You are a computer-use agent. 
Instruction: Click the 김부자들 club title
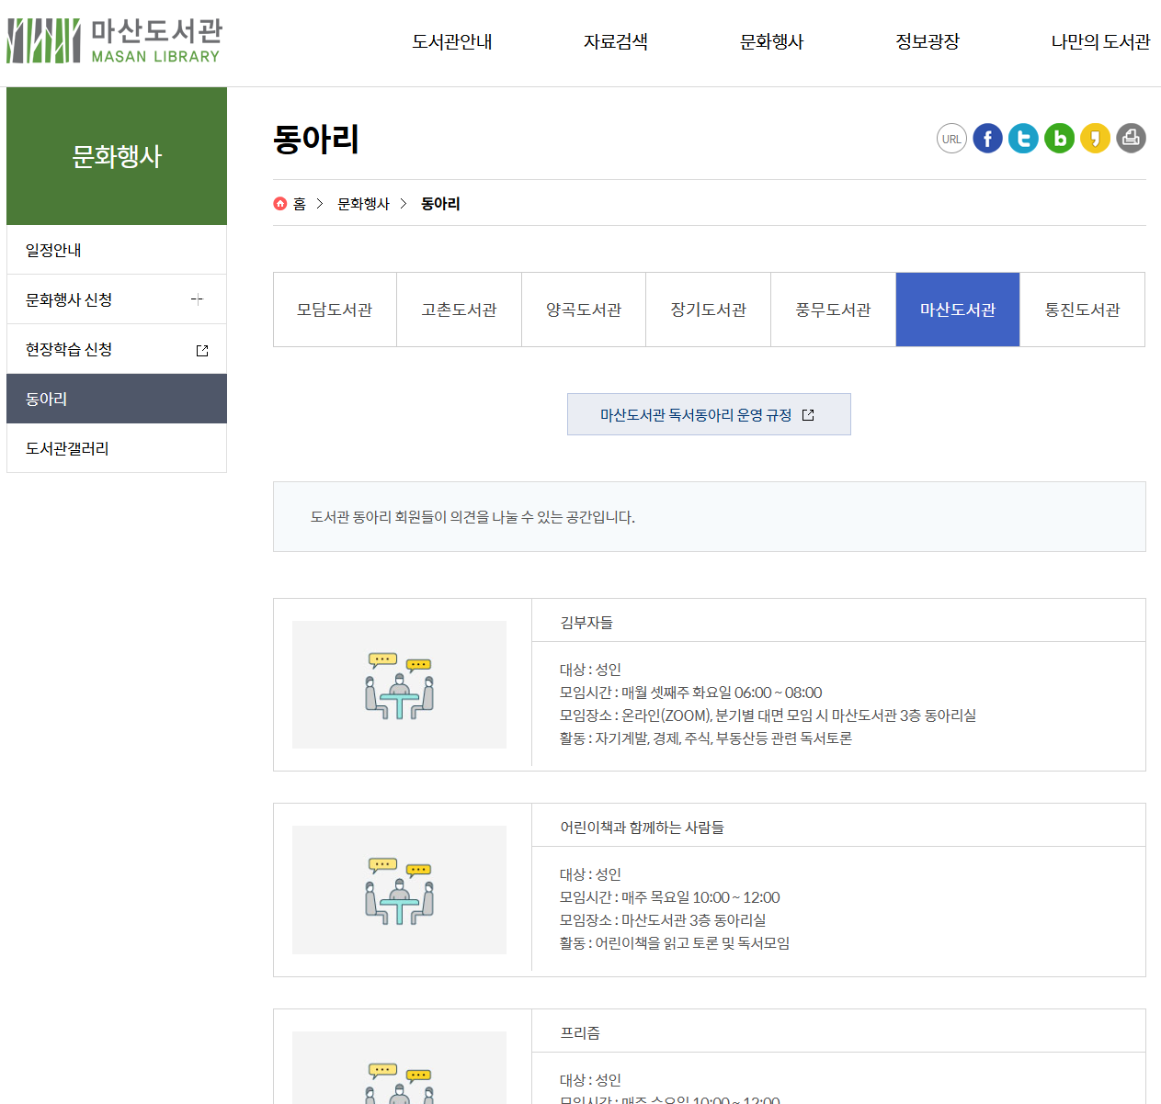click(586, 623)
